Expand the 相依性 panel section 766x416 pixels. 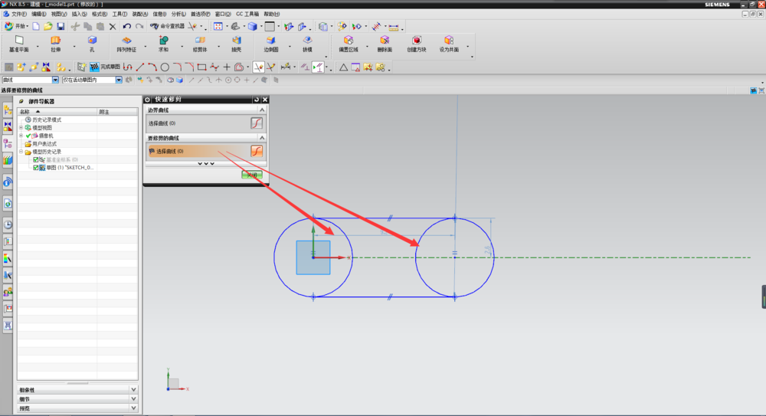pos(133,390)
